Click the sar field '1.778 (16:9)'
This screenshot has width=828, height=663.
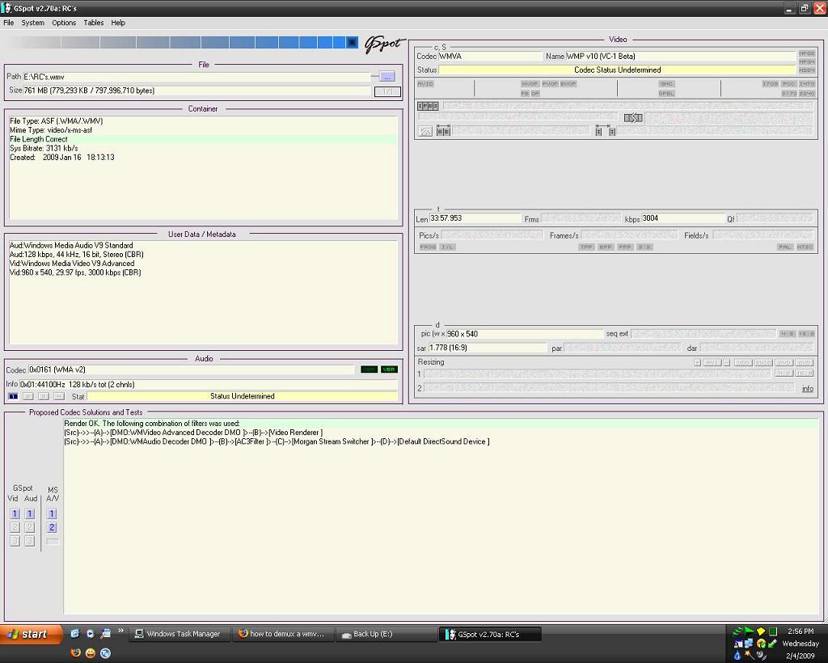coord(488,348)
